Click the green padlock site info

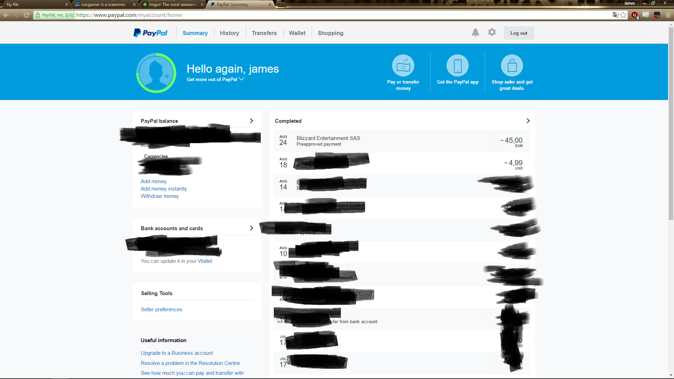coord(54,15)
